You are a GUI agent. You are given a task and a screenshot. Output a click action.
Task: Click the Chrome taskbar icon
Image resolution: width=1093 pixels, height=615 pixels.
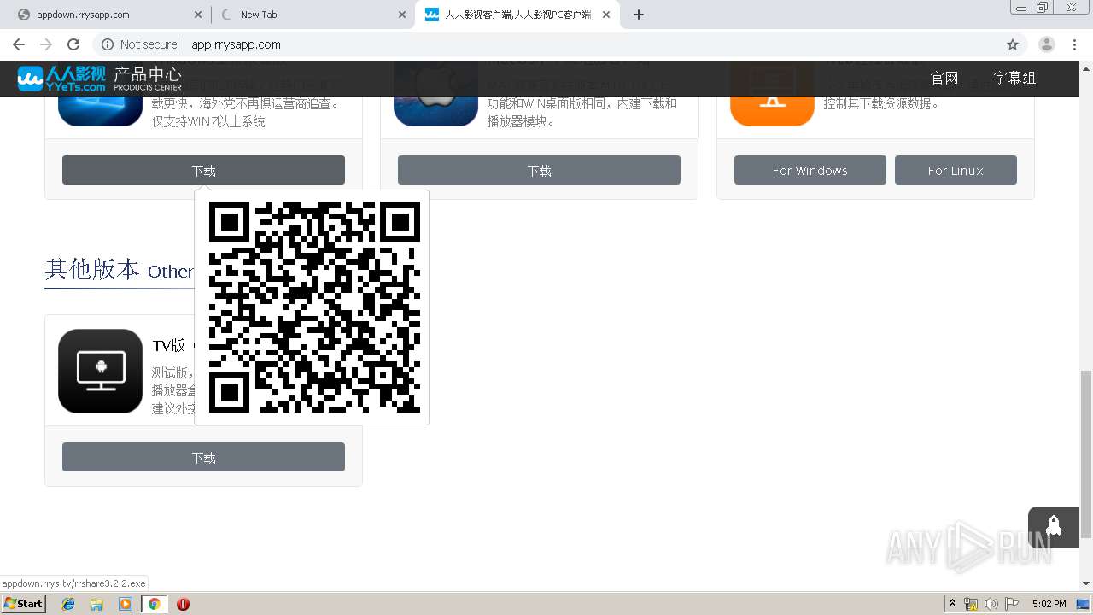tap(154, 604)
